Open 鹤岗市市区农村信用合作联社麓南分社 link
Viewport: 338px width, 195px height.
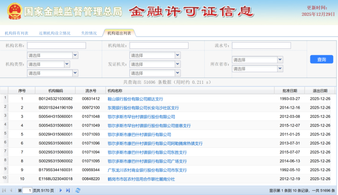click(141, 179)
